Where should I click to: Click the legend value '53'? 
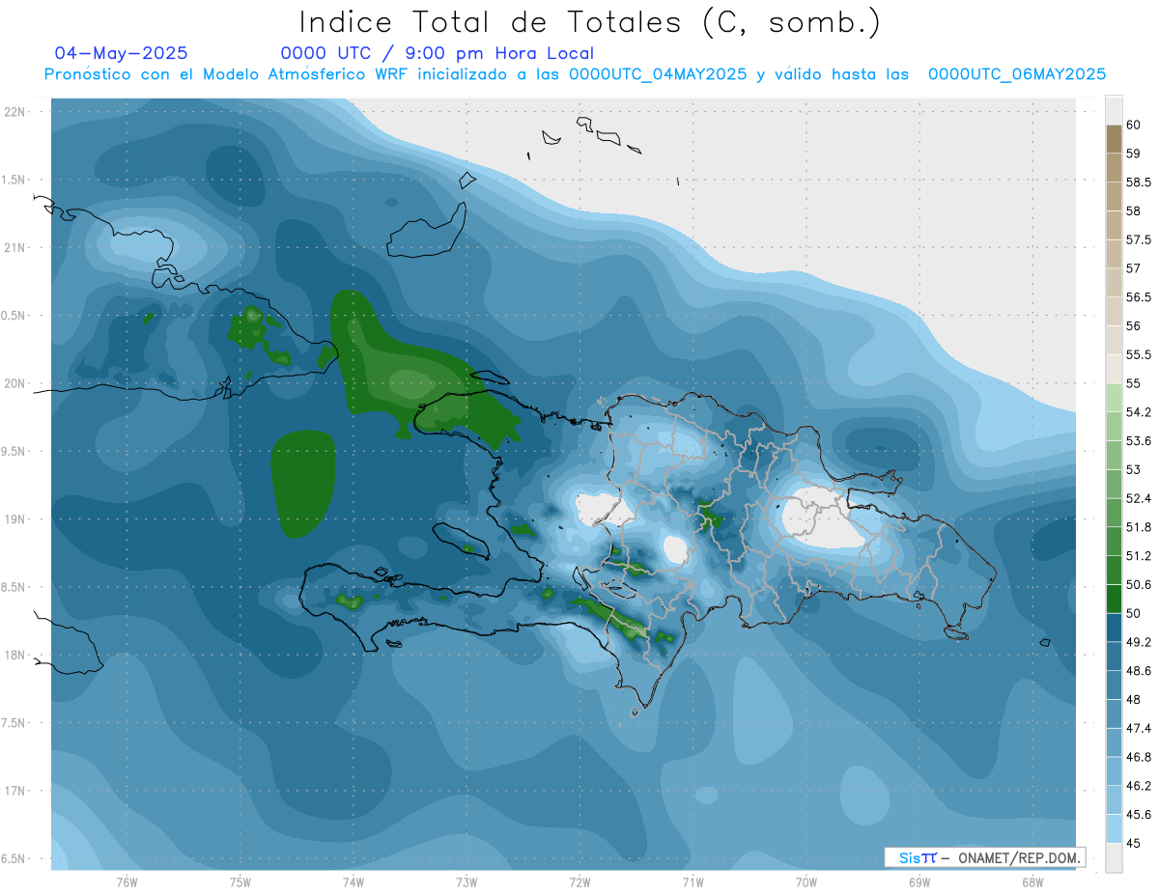[1134, 470]
